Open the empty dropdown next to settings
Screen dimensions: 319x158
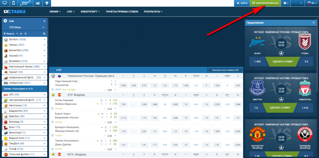tap(298, 3)
